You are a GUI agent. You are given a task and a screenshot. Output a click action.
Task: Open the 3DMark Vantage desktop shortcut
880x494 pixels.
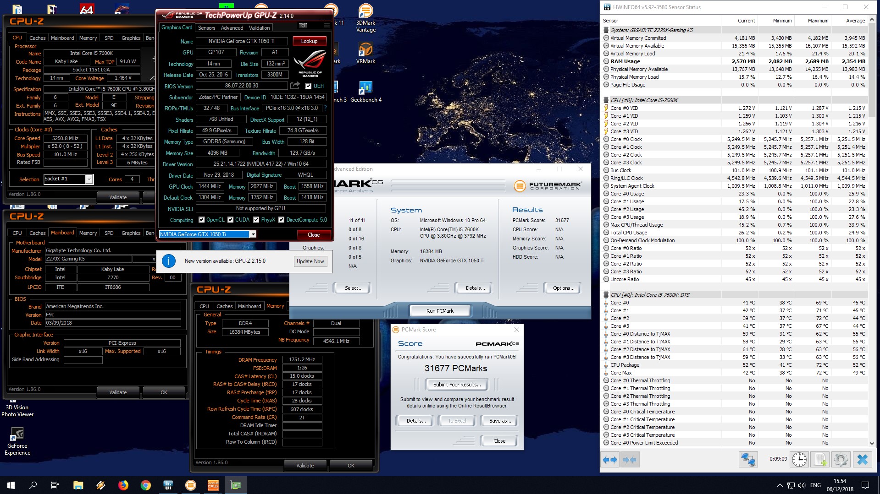(365, 18)
